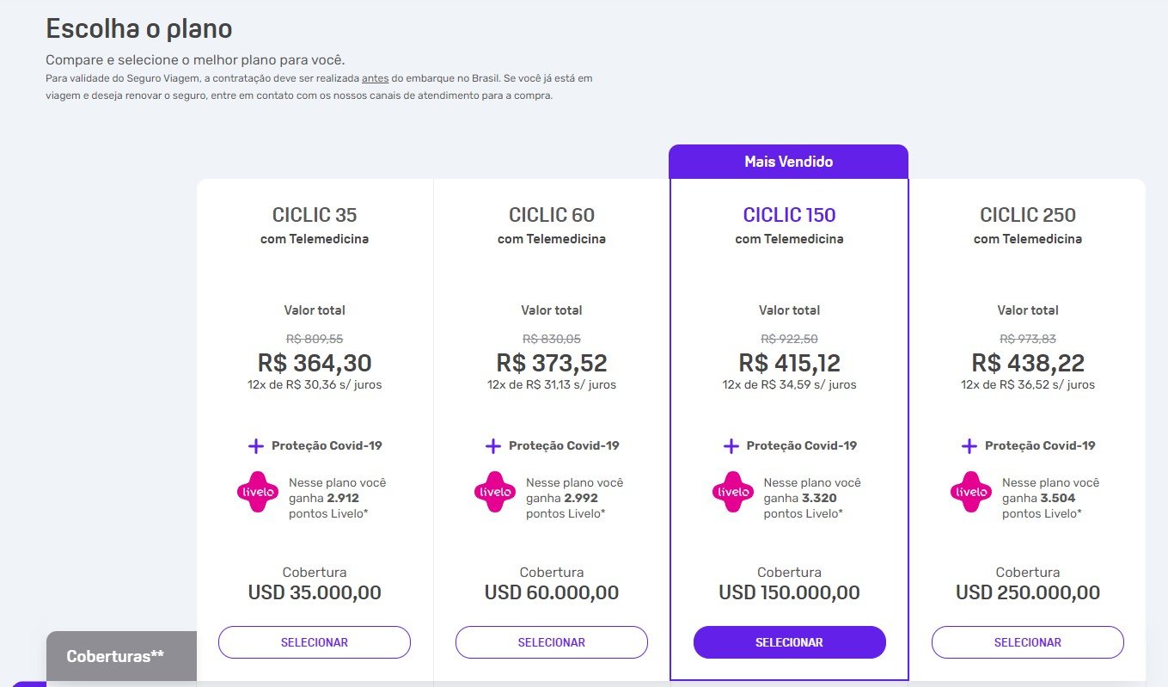Image resolution: width=1168 pixels, height=687 pixels.
Task: Click the plus icon beside CICLIC 35 Proteção Covid-19
Action: click(x=255, y=446)
